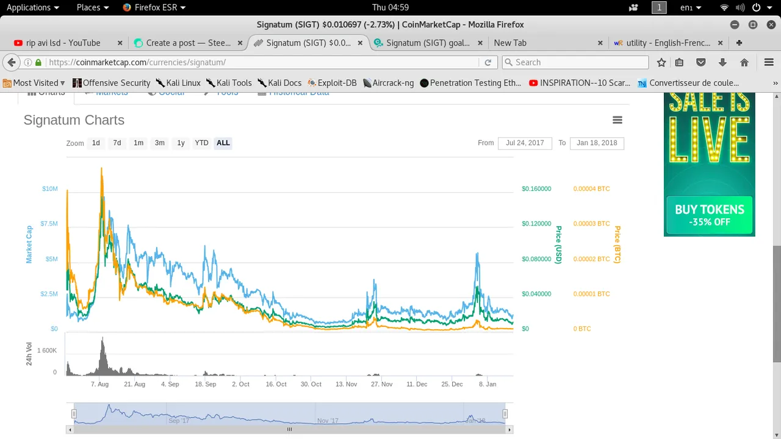Expand the Most Visited bookmarks folder
Image resolution: width=781 pixels, height=439 pixels.
[34, 83]
